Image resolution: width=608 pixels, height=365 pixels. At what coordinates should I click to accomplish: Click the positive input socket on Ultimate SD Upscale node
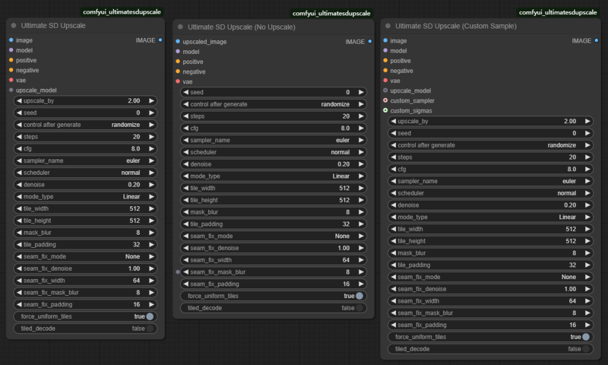coord(11,60)
